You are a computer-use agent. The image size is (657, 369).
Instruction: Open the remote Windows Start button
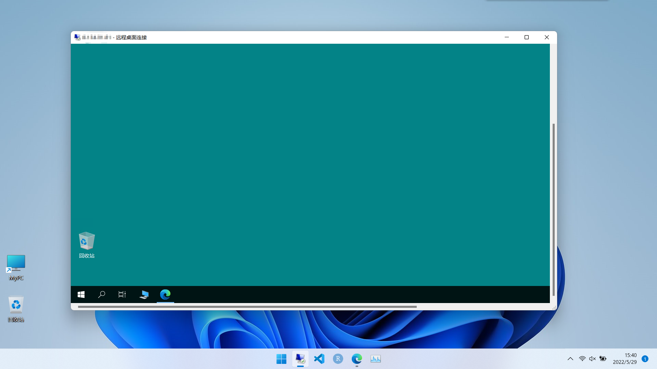pos(81,295)
